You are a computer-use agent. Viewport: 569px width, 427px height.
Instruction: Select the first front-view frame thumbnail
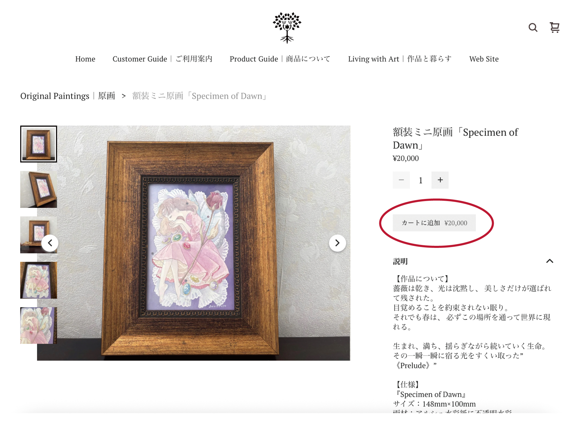tap(39, 144)
